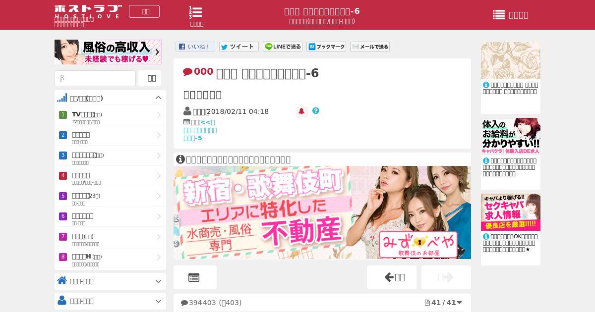
Task: Click the Facebook いいね! button
Action: pos(195,47)
